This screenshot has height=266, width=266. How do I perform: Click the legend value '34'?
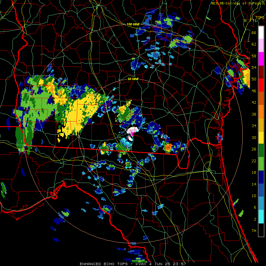click(254, 126)
